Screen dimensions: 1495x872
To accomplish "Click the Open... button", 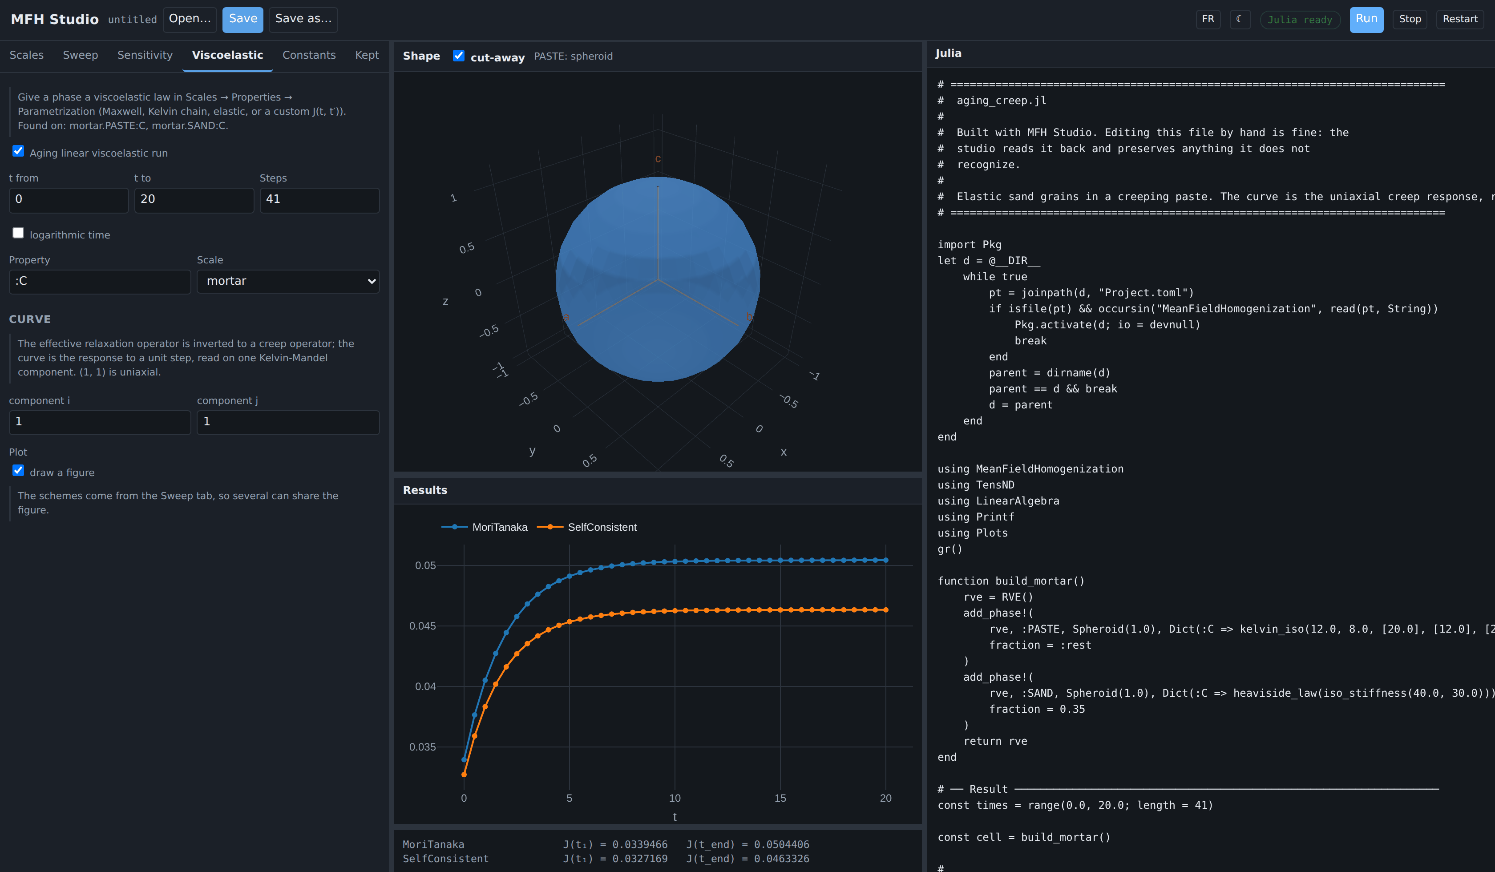I will coord(190,20).
